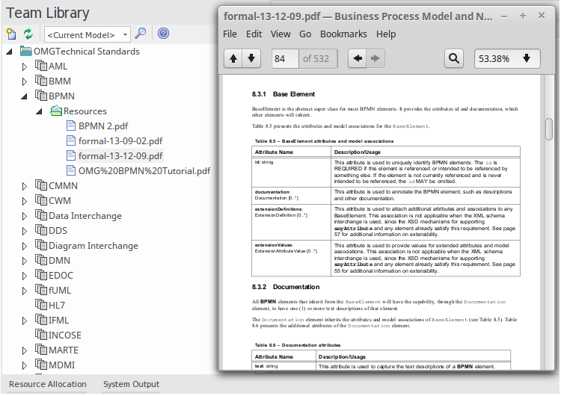
Task: Open the Bookmarks menu
Action: click(343, 34)
